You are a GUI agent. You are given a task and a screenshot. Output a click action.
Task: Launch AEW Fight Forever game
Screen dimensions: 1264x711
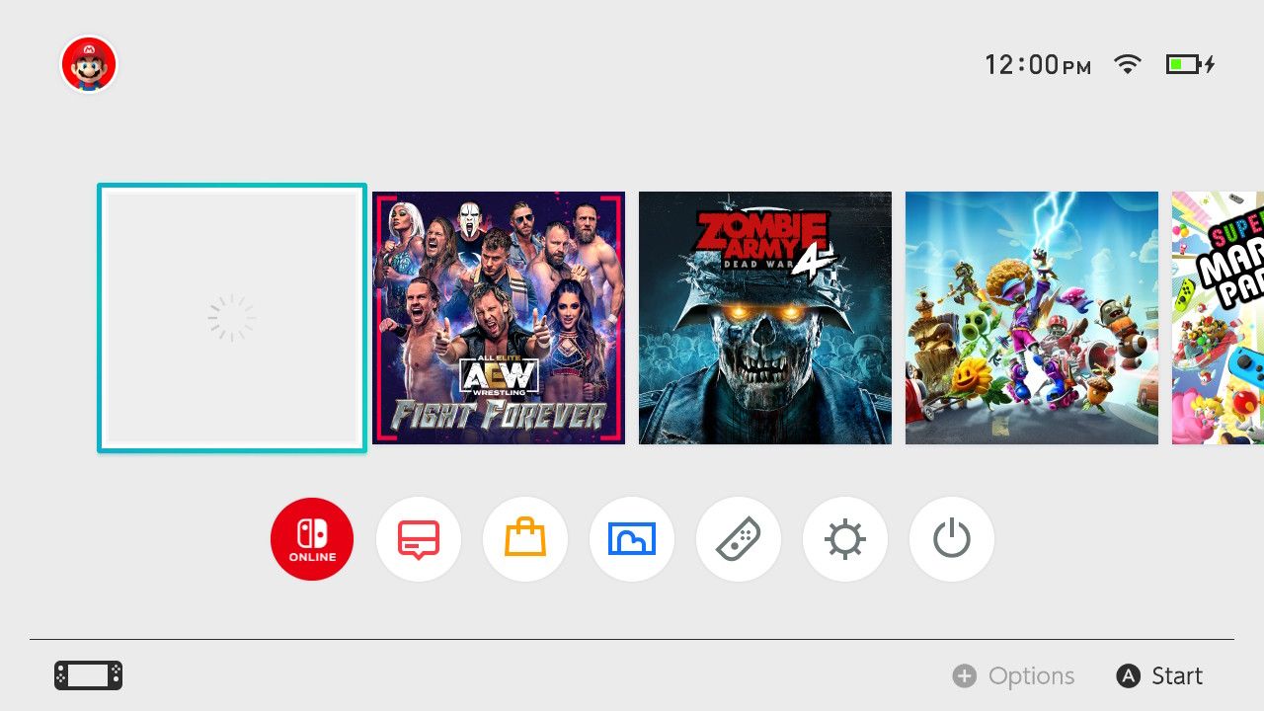[x=499, y=318]
